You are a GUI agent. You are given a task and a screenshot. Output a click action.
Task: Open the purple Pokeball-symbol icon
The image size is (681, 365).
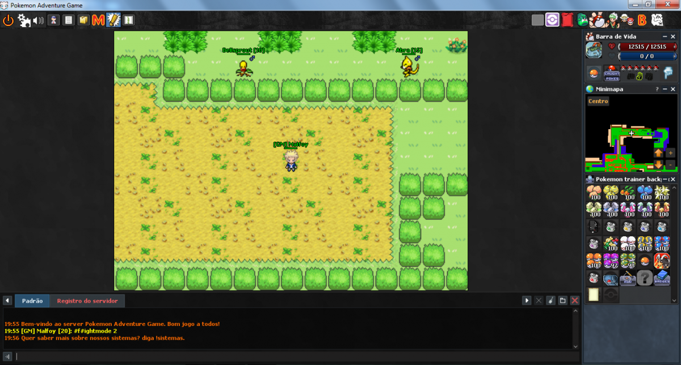tap(553, 20)
